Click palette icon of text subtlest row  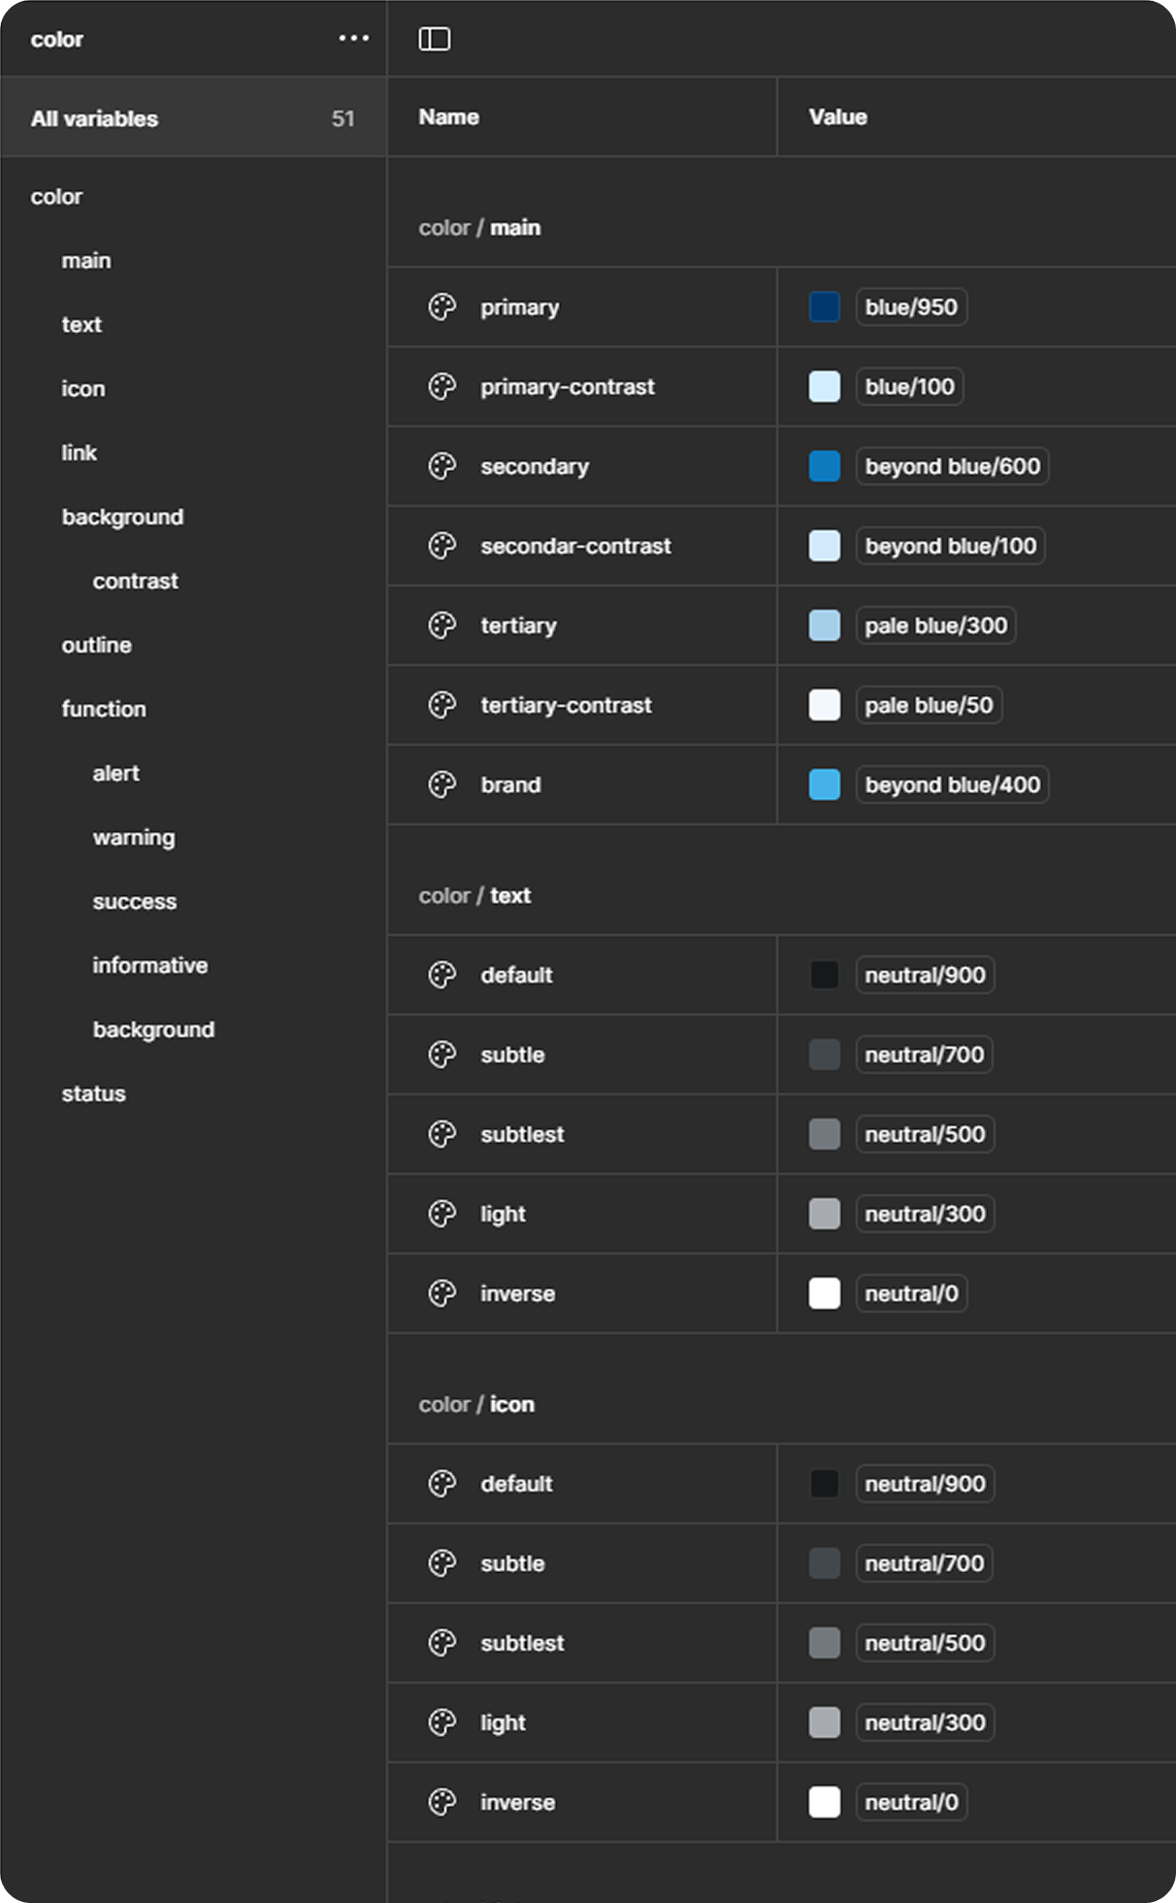click(442, 1134)
